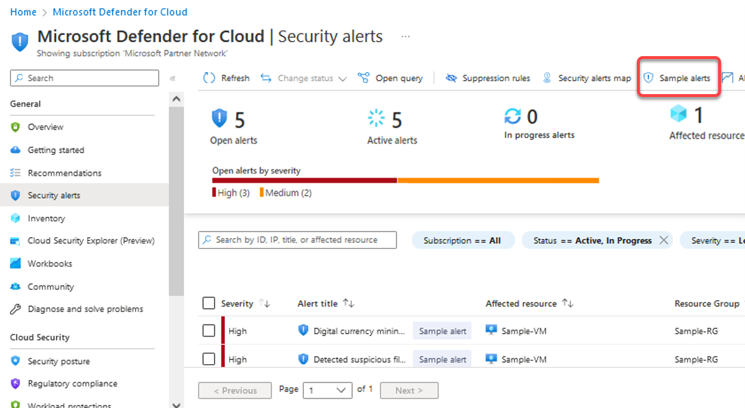Click Sample-RG in Detected suspicious file row
This screenshot has width=745, height=408.
[696, 359]
